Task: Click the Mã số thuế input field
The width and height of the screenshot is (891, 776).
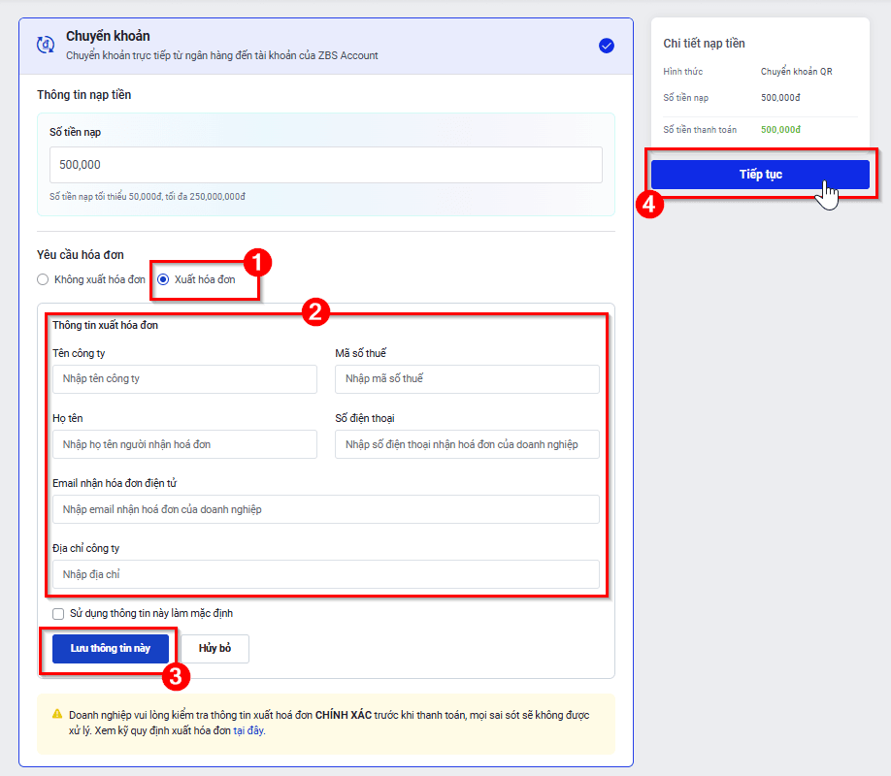Action: (467, 378)
